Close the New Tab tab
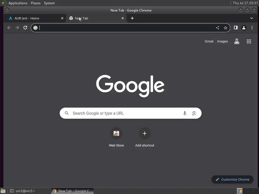Image resolution: width=259 pixels, height=194 pixels. pyautogui.click(x=123, y=18)
